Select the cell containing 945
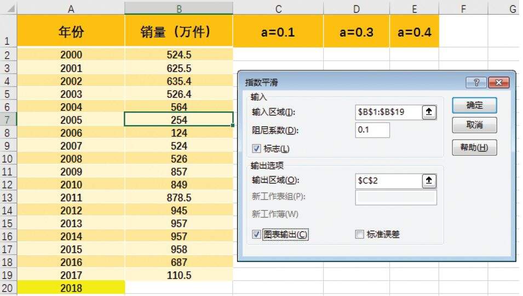This screenshot has width=523, height=296. tap(179, 210)
